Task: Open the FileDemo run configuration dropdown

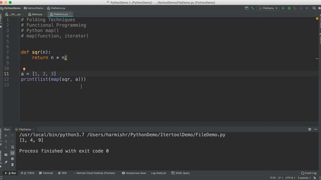Action: coord(268,8)
